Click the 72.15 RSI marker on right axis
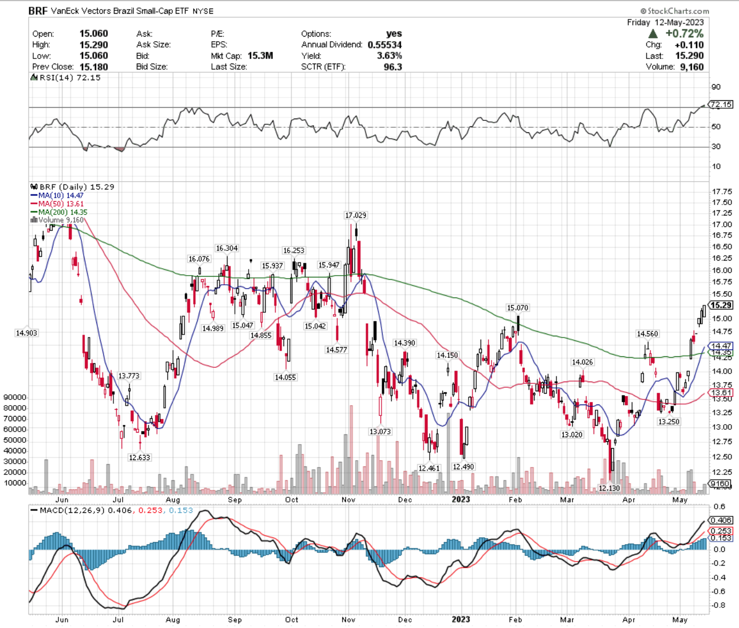The height and width of the screenshot is (628, 739). [x=721, y=104]
